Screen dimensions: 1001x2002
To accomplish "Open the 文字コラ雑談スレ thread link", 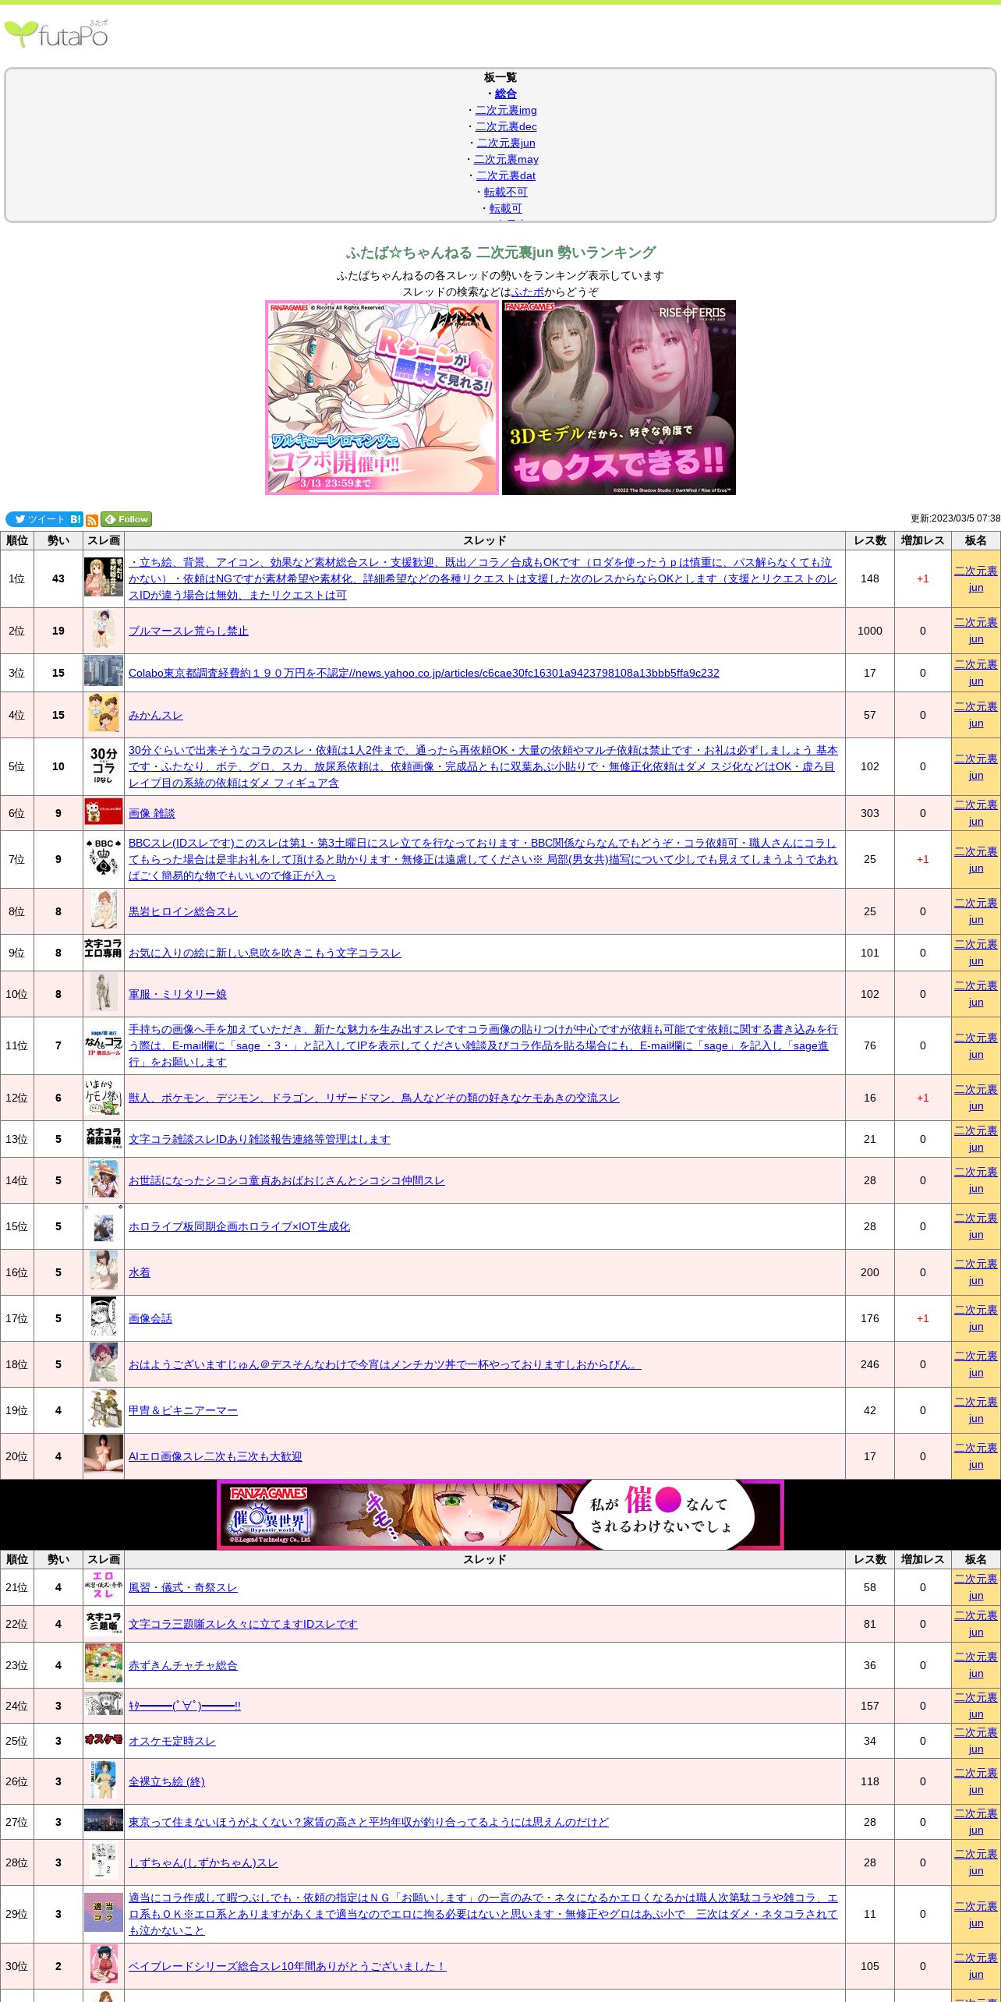I will point(260,1139).
